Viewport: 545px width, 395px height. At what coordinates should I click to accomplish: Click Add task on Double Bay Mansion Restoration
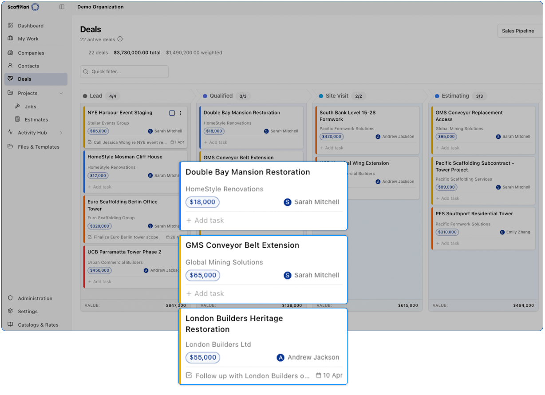tap(205, 220)
